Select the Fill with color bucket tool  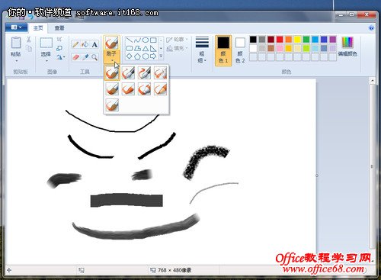(x=85, y=45)
